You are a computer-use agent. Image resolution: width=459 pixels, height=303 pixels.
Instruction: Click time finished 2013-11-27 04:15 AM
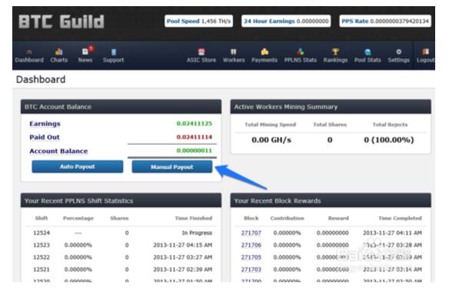coord(183,245)
